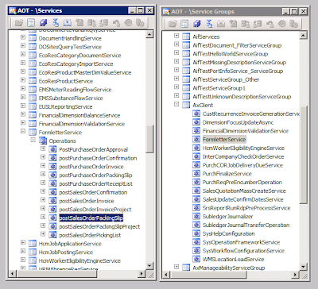The width and height of the screenshot is (318, 289).
Task: Select AifTestHelloWorldServiceGroup
Action: coord(231,54)
